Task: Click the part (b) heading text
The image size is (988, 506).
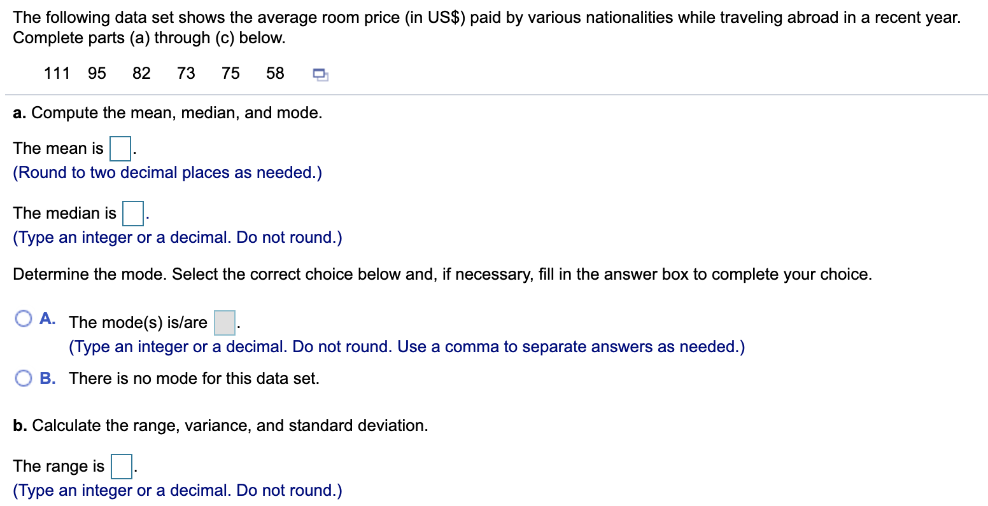Action: click(x=221, y=425)
